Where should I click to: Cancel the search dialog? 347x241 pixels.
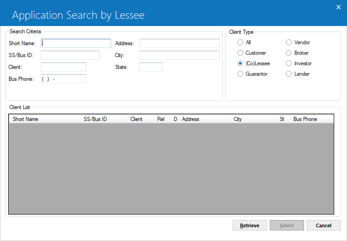(324, 225)
